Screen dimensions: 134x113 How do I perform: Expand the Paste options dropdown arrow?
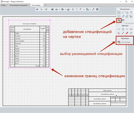pos(84,9)
